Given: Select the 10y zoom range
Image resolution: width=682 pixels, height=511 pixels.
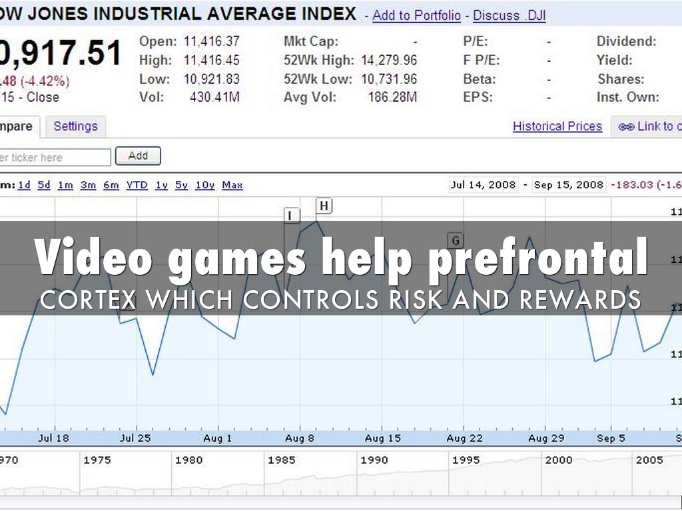Looking at the screenshot, I should tap(204, 185).
